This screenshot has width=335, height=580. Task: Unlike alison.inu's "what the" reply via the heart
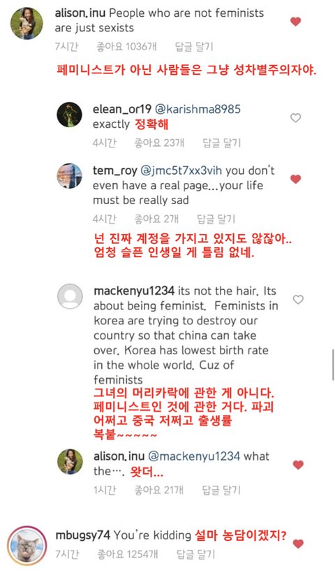coord(298,465)
